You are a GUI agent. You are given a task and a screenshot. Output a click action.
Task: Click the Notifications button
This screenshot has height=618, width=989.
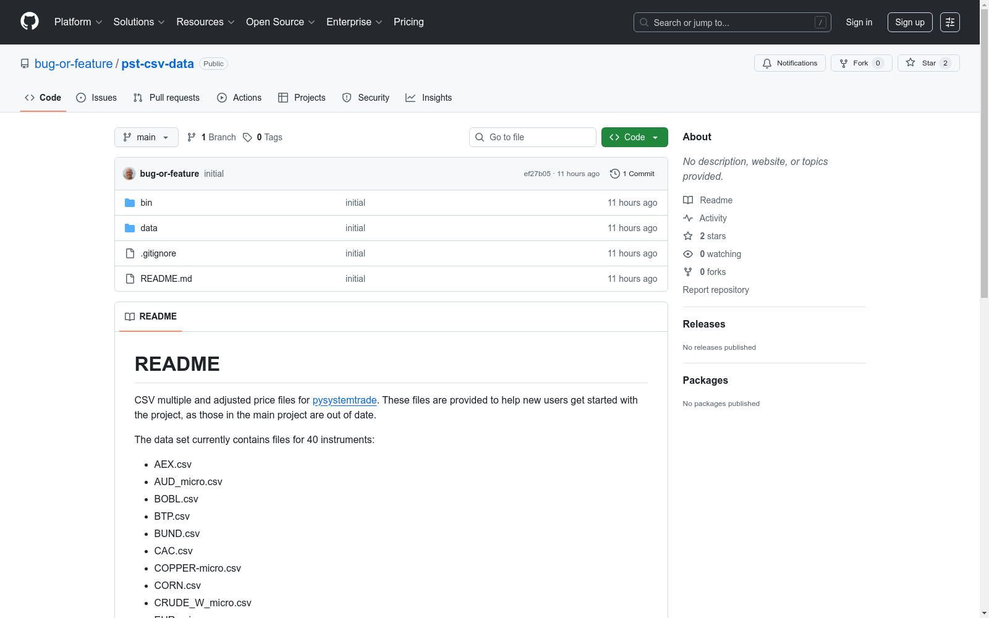[790, 63]
